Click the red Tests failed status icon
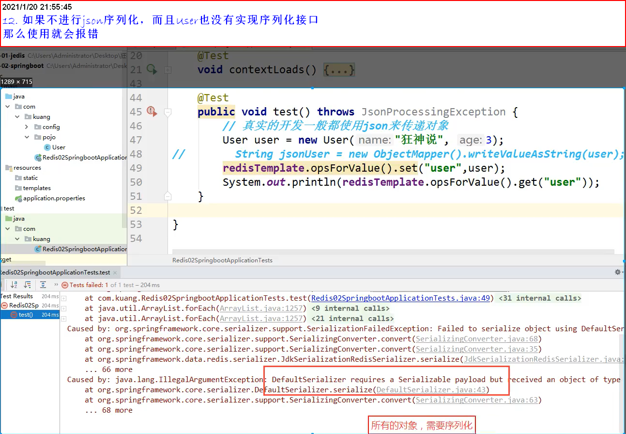 (x=65, y=285)
